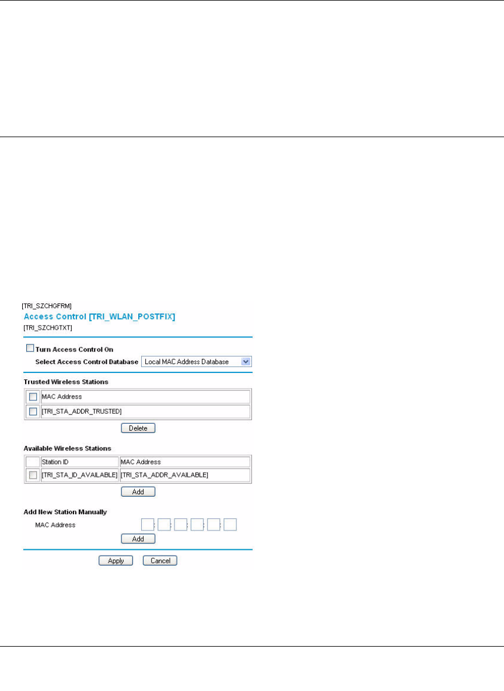
Task: Focus the sixth MAC Address octet field
Action: click(230, 525)
